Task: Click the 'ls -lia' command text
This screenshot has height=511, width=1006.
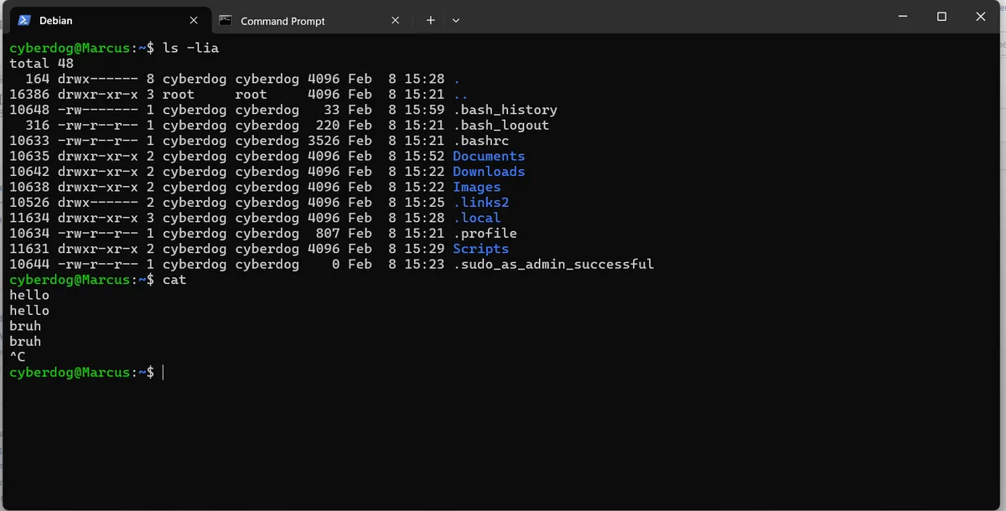Action: 190,48
